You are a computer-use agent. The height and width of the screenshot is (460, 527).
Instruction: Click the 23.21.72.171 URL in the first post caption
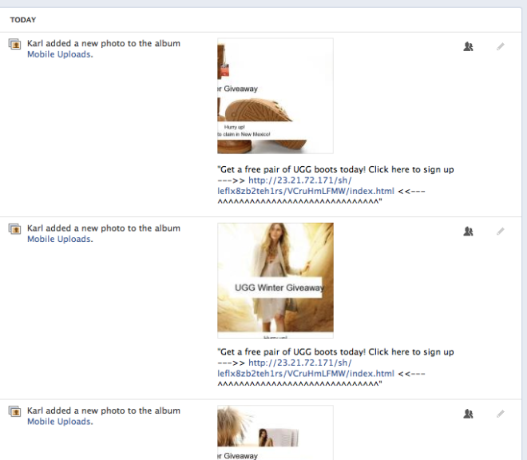(306, 185)
